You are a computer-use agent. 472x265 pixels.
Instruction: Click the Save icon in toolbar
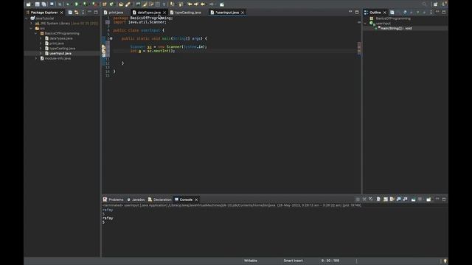(x=38, y=4)
